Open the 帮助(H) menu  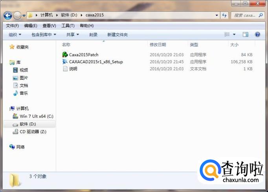tap(87, 26)
